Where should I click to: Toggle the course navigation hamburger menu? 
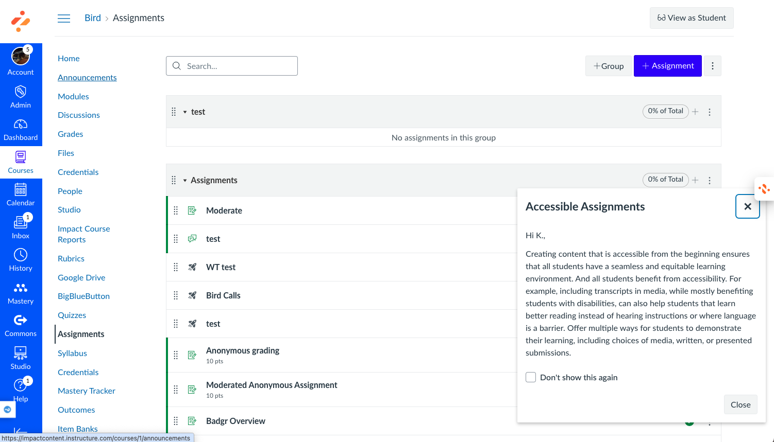(64, 19)
